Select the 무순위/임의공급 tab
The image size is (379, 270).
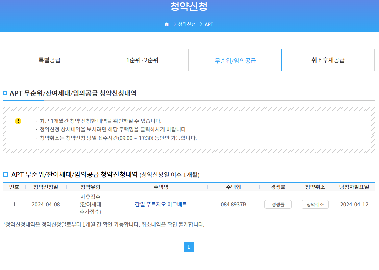[x=235, y=60]
